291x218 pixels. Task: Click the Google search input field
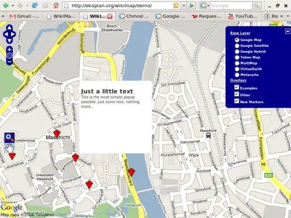pos(231,6)
